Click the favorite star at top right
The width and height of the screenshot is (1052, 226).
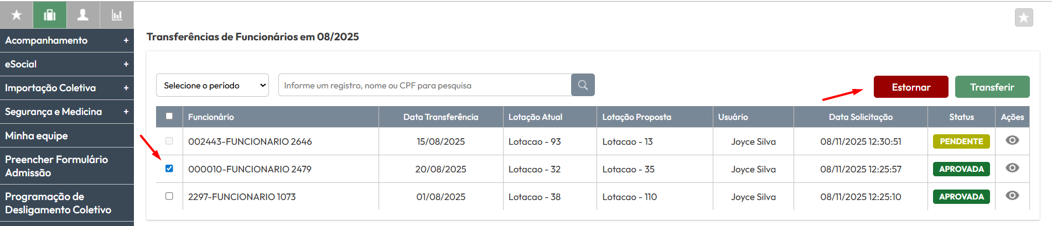pyautogui.click(x=1024, y=18)
